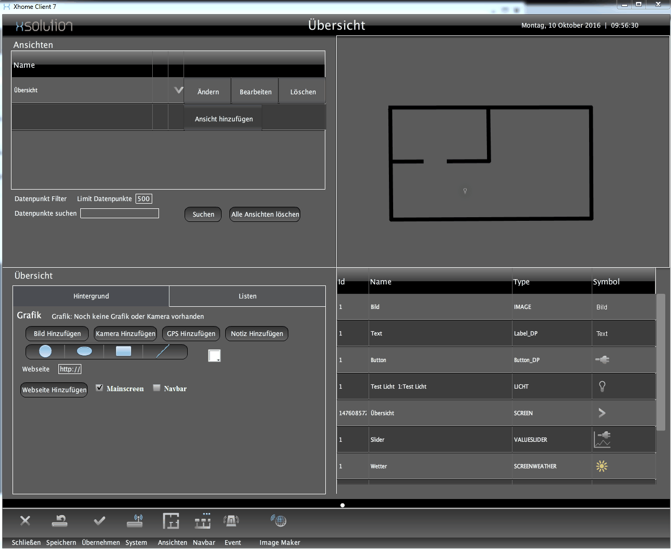
Task: Select the line drawing tool
Action: [x=163, y=351]
